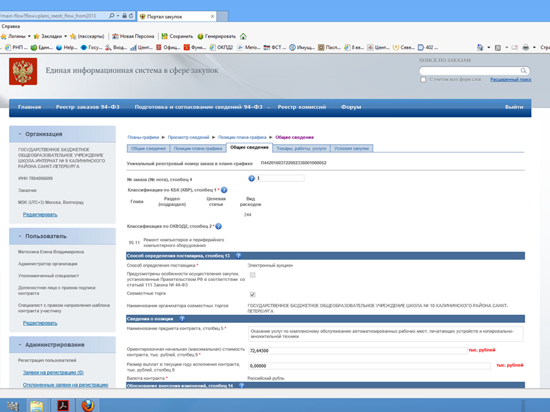The height and width of the screenshot is (412, 550).
Task: Go to Главная in navigation bar
Action: point(29,107)
